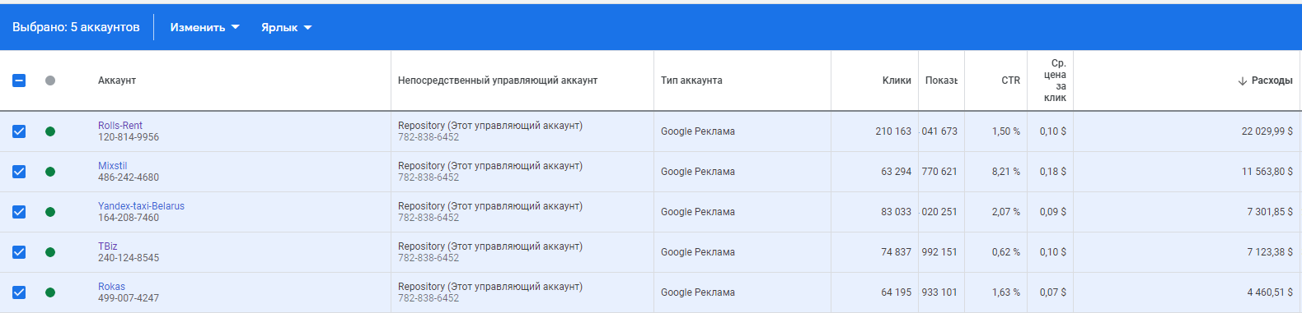
Task: Click the average cost 0,09 $
Action: 1053,212
